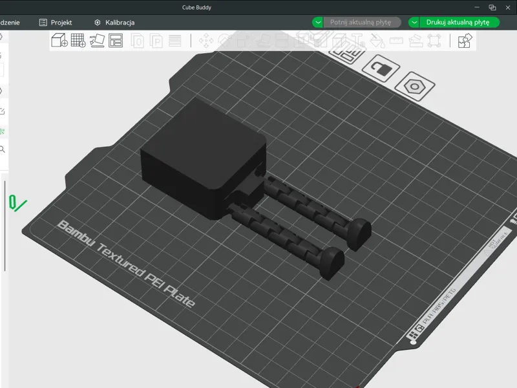Open Assembly view puzzle icon

pos(465,41)
